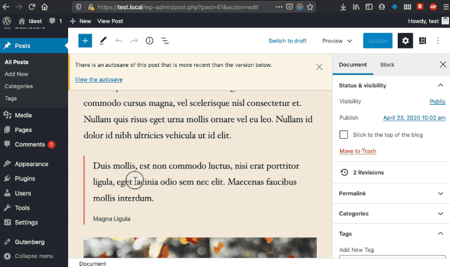Open Users in admin sidebar

(x=34, y=193)
